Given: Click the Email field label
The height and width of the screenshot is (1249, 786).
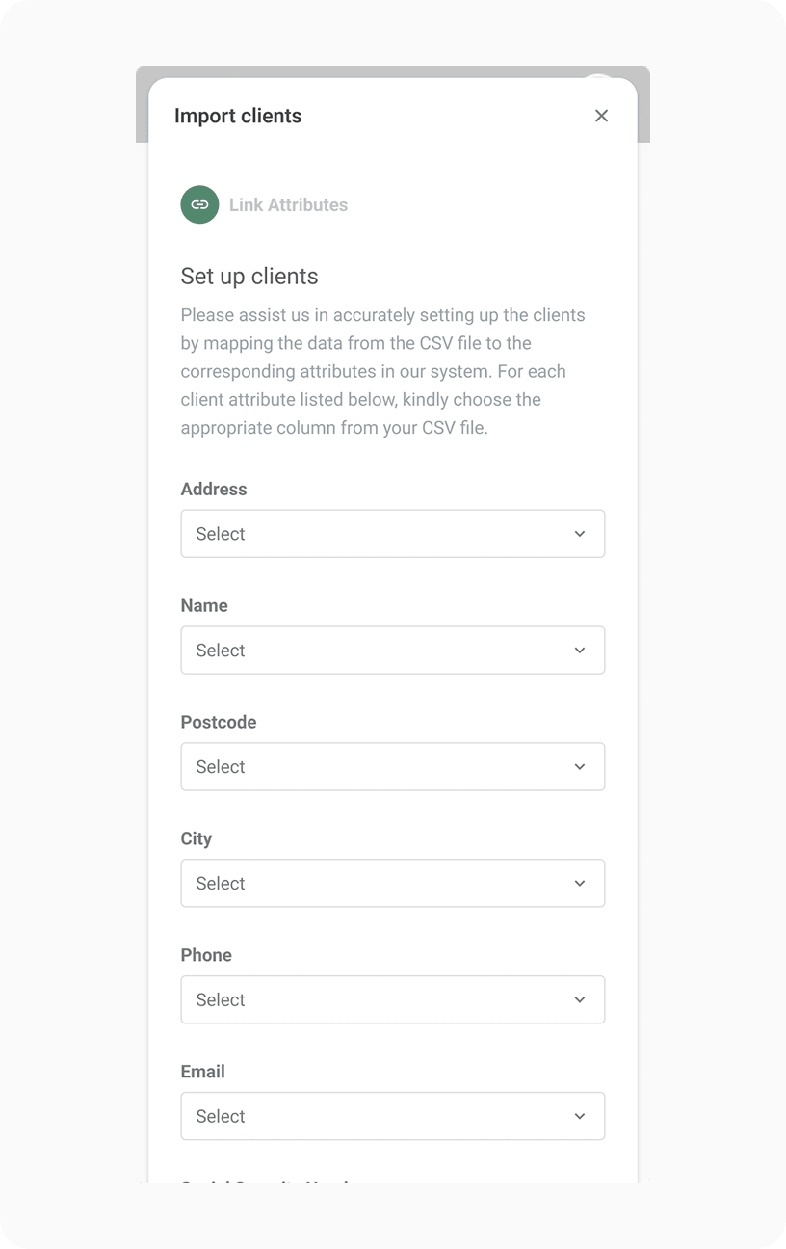Looking at the screenshot, I should [x=202, y=1072].
